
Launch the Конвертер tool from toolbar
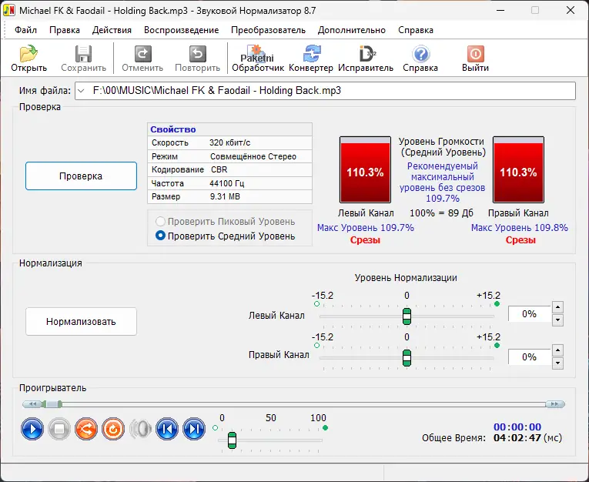pyautogui.click(x=311, y=55)
